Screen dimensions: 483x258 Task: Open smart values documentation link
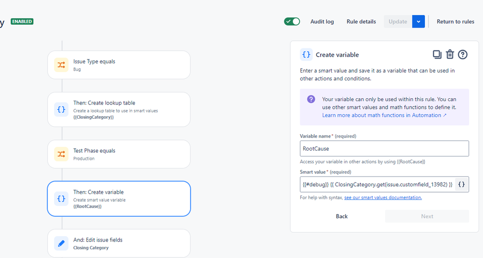tap(383, 197)
